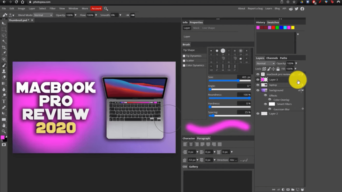Select the Crop tool
The height and width of the screenshot is (192, 342).
(4, 47)
